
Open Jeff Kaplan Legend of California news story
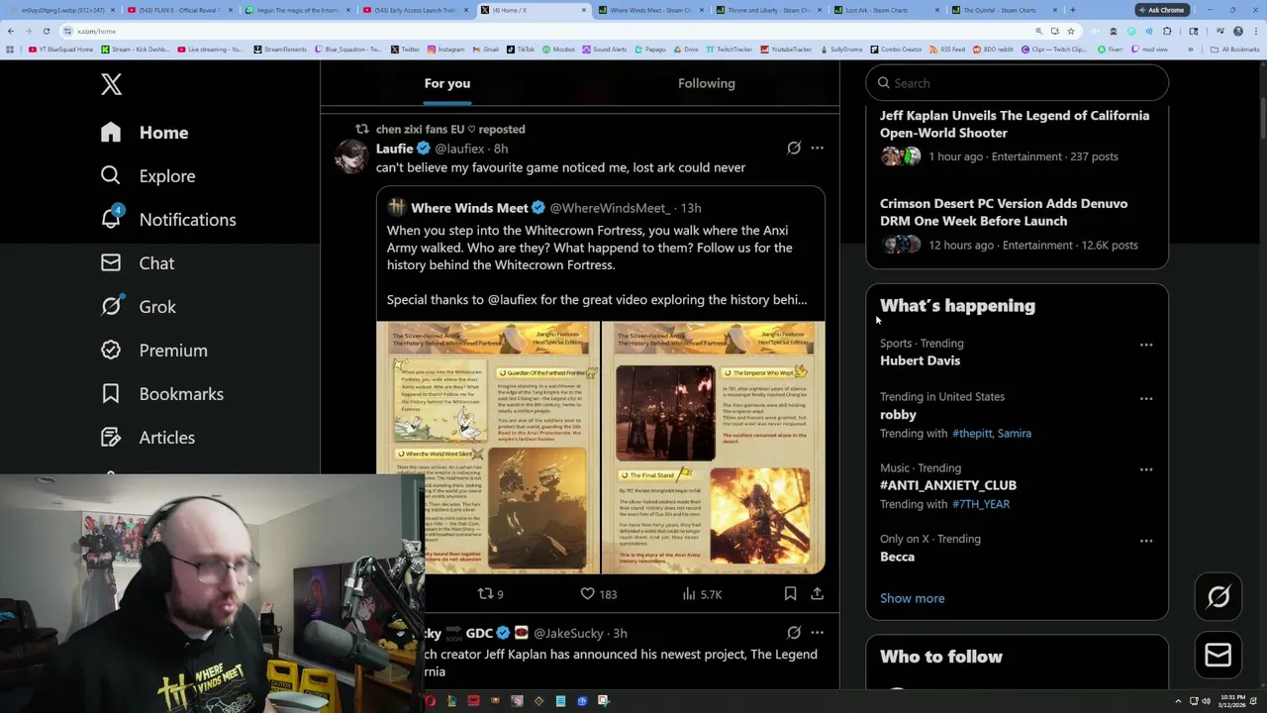[1015, 124]
